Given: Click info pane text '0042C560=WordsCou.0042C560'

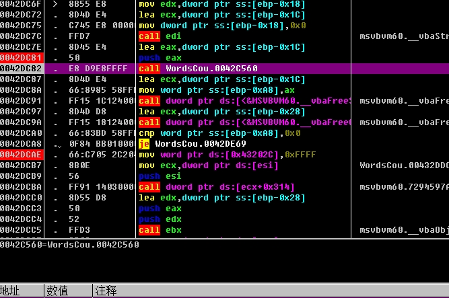Looking at the screenshot, I should coord(69,245).
